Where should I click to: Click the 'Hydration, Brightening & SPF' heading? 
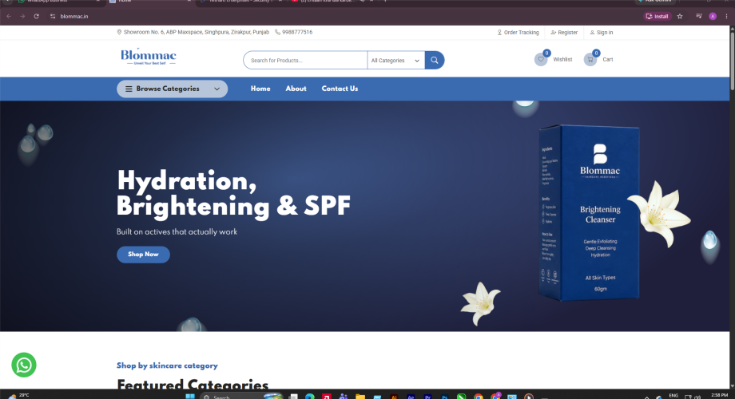[233, 193]
